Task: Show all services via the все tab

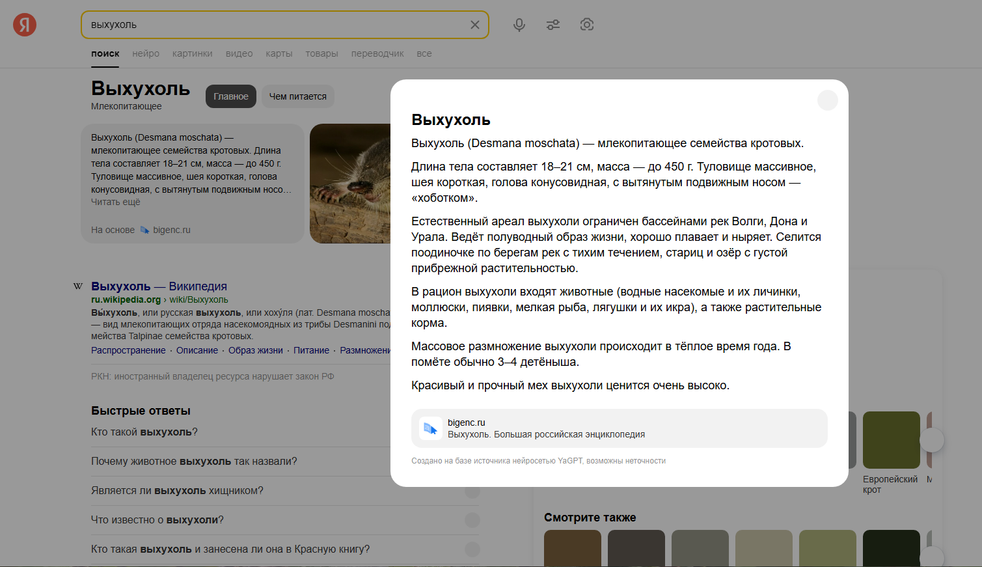Action: point(424,53)
